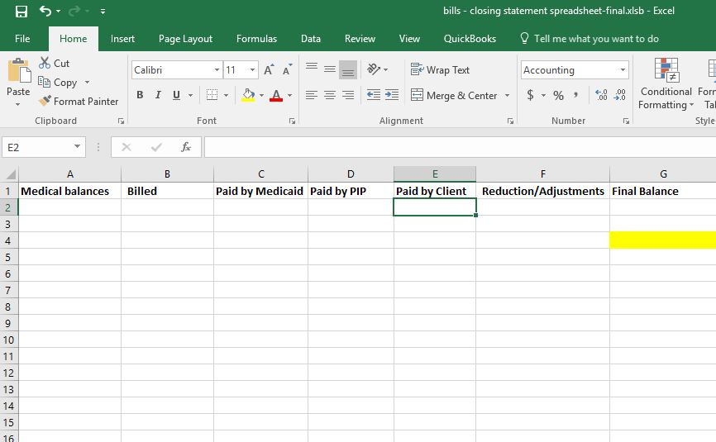This screenshot has width=716, height=442.
Task: Toggle italic formatting
Action: pyautogui.click(x=158, y=95)
